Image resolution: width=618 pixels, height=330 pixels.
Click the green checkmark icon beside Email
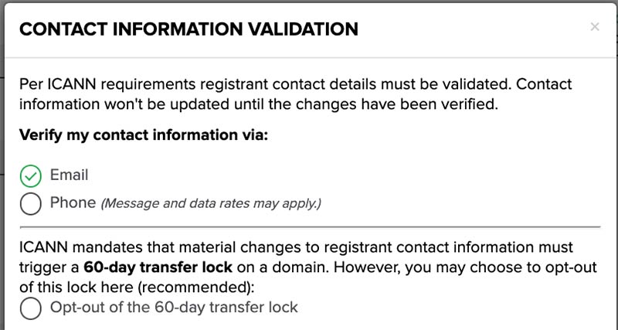click(x=30, y=176)
